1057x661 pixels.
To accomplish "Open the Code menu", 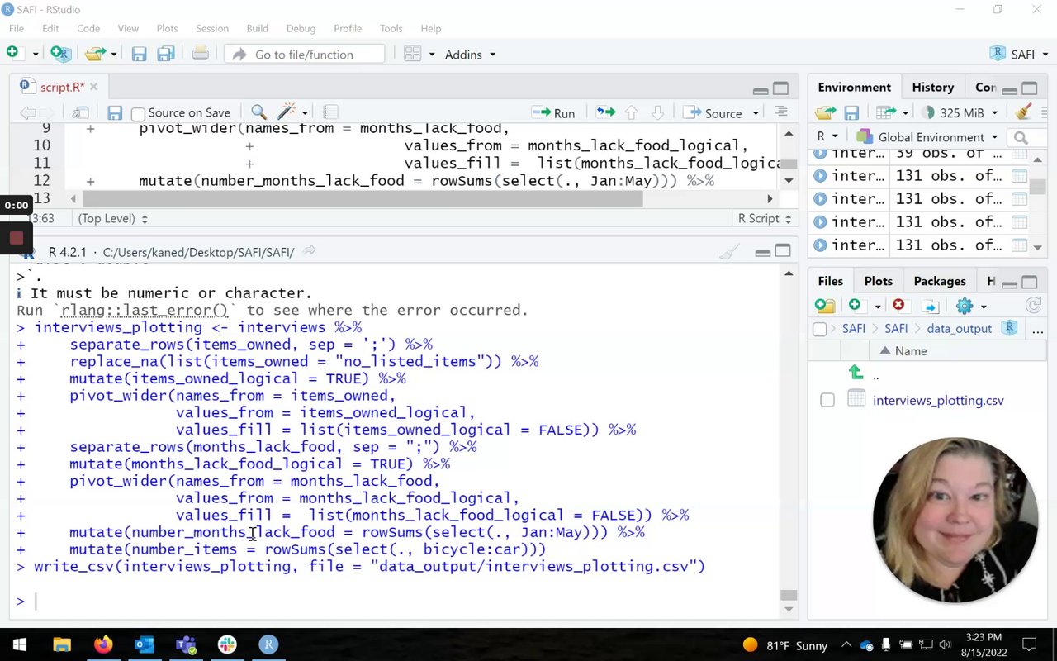I will [88, 28].
